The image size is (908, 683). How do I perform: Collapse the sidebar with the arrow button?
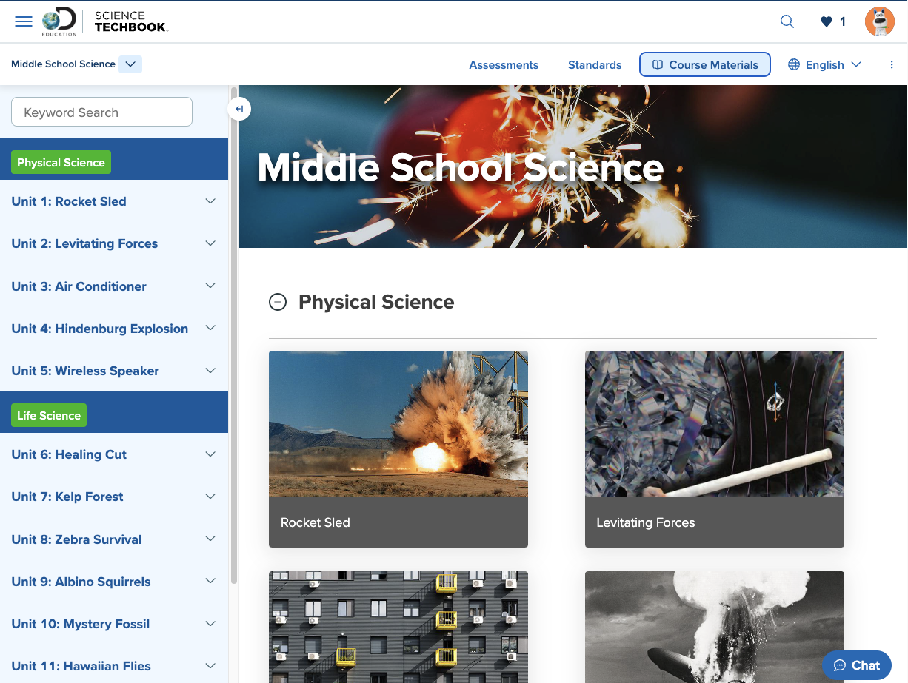239,110
